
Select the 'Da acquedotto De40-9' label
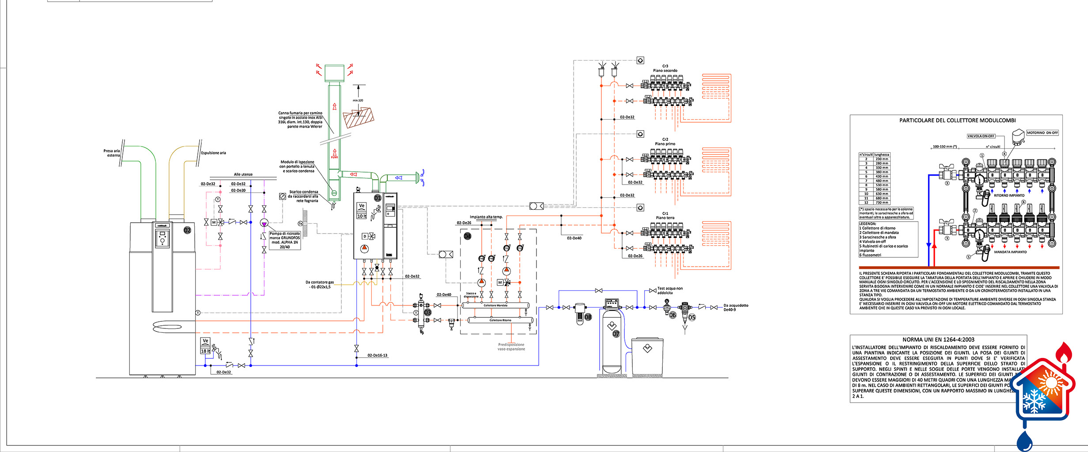tap(736, 307)
